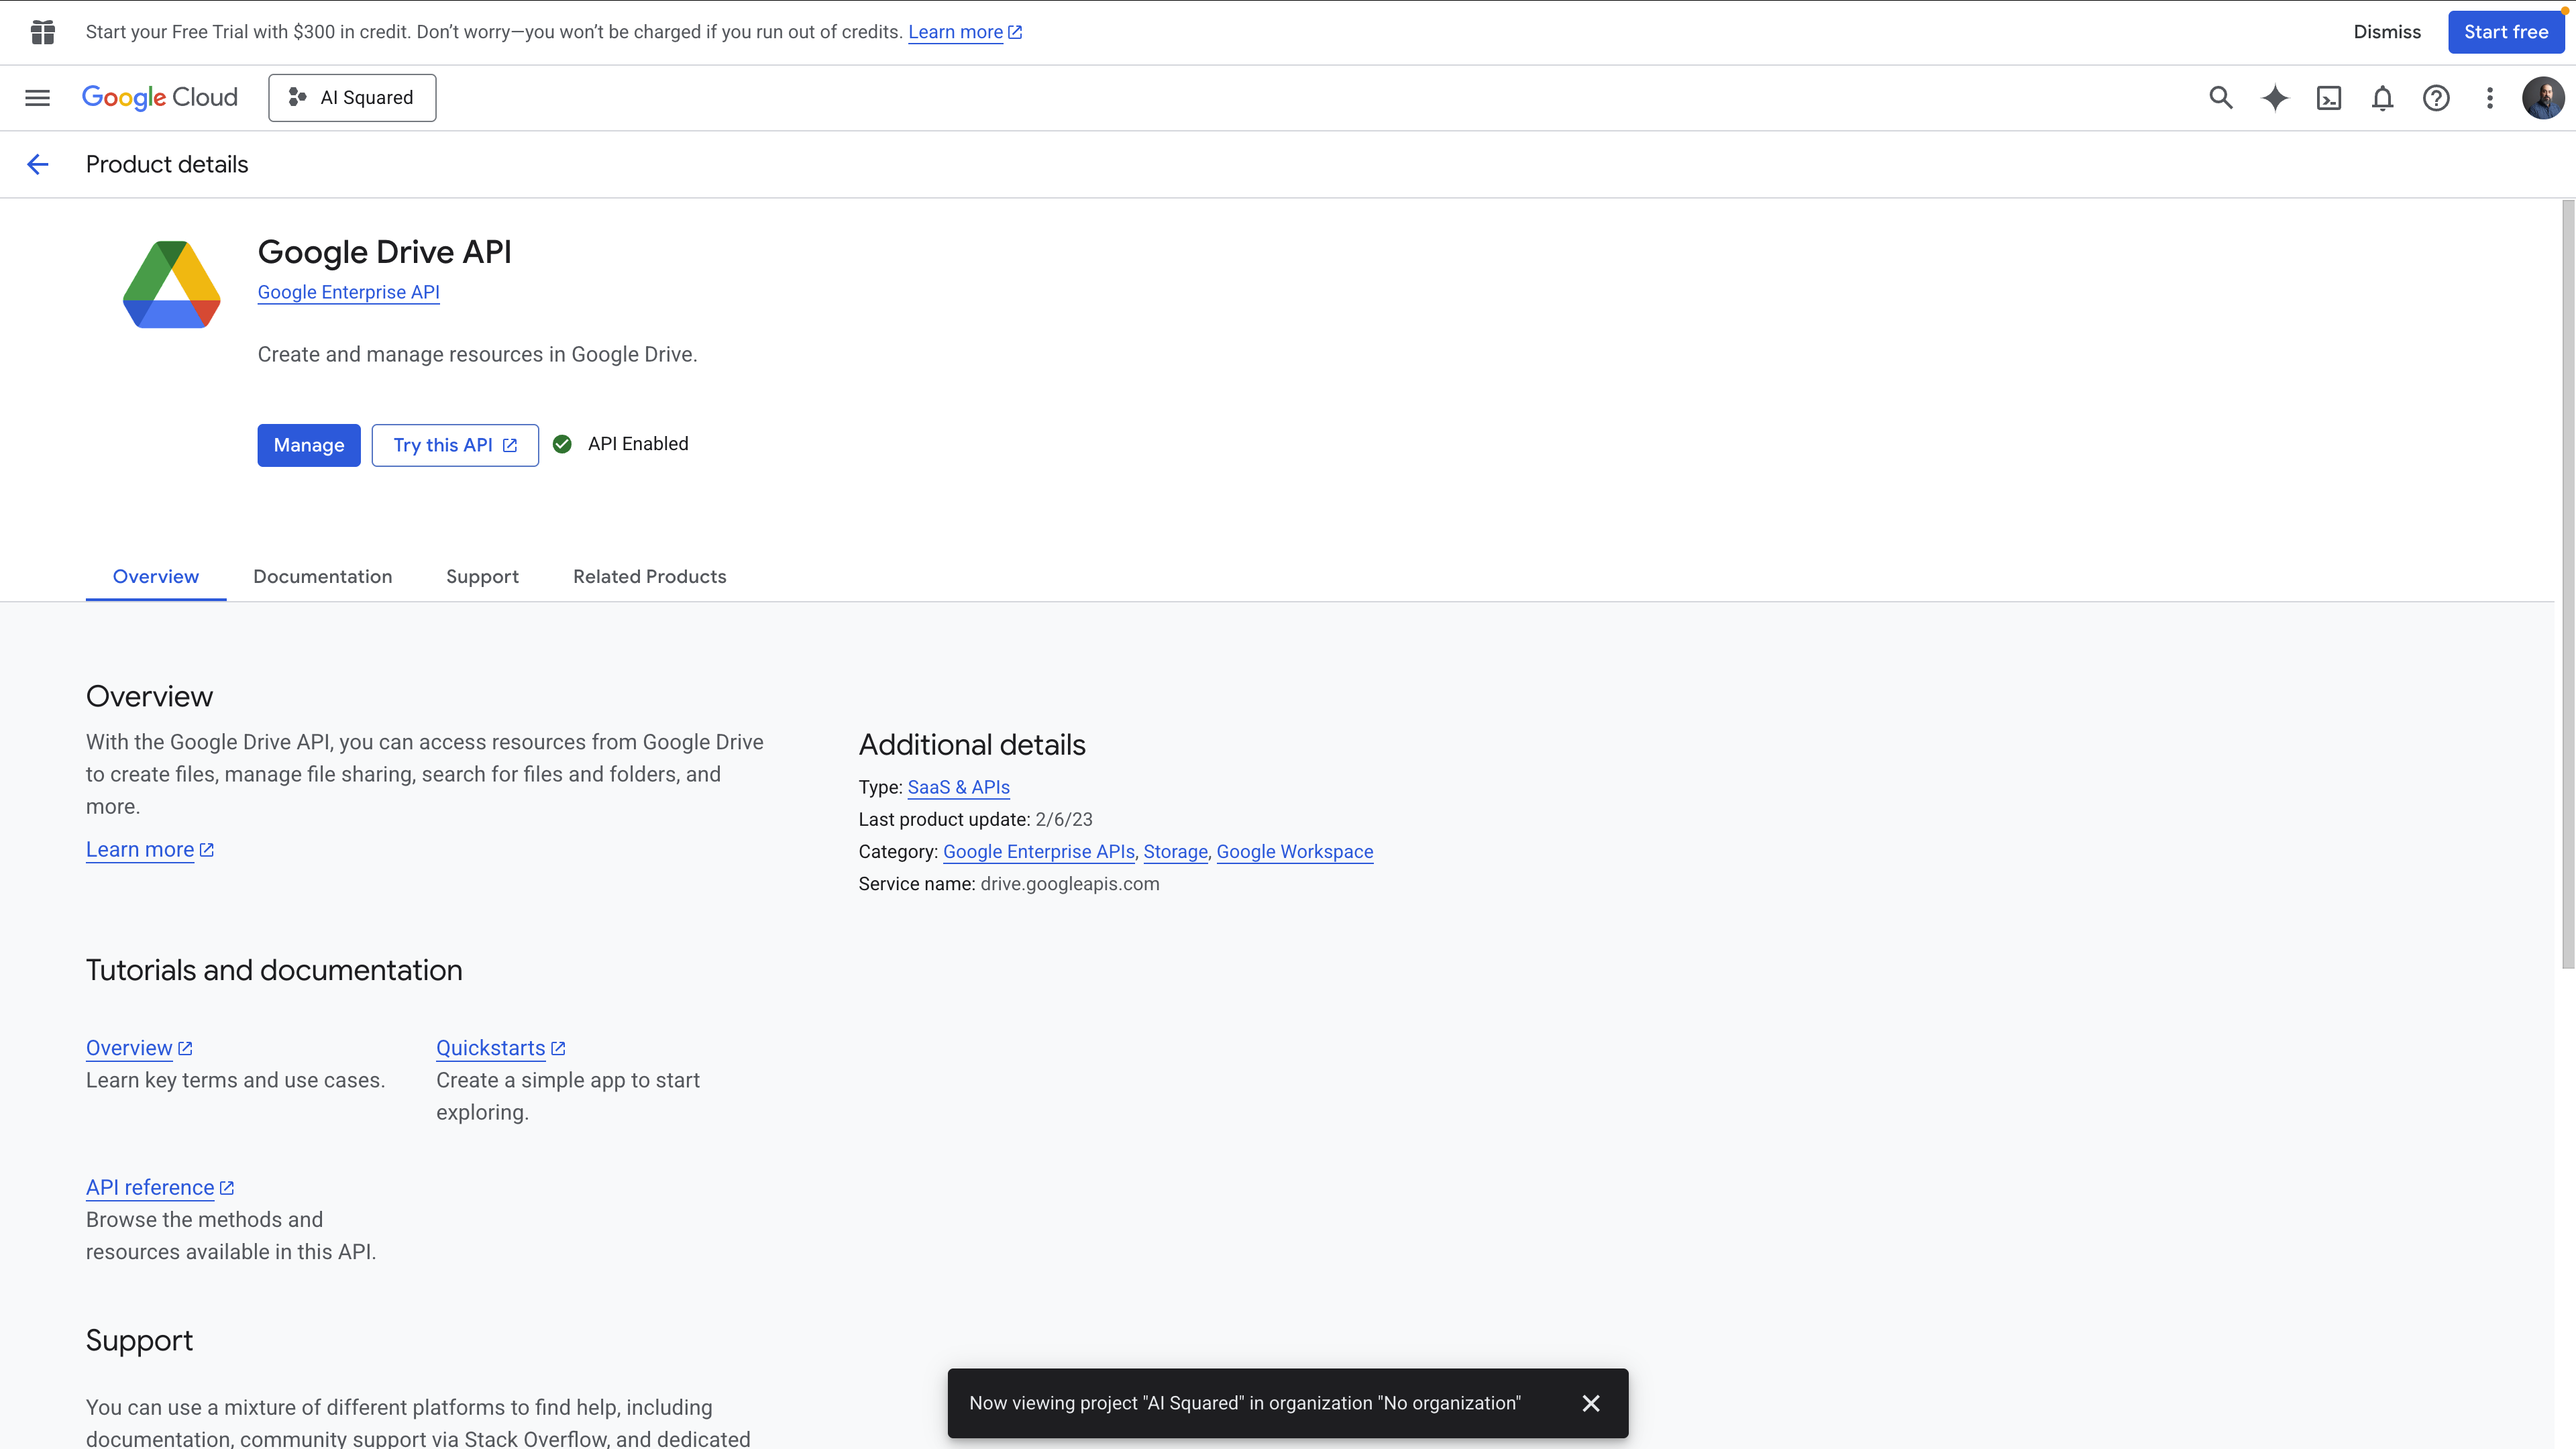Click the Start free button
Viewport: 2576px width, 1449px height.
click(2506, 32)
